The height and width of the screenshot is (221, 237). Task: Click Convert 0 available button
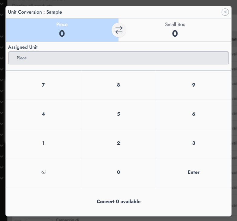coord(118,202)
